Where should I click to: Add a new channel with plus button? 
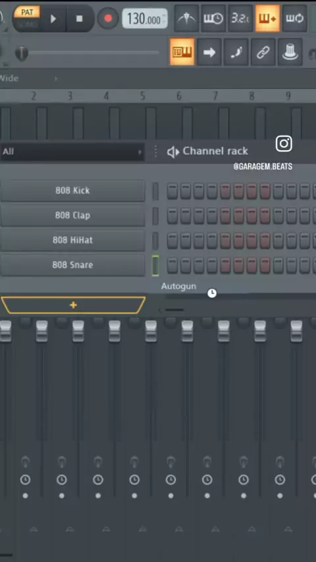pyautogui.click(x=73, y=305)
